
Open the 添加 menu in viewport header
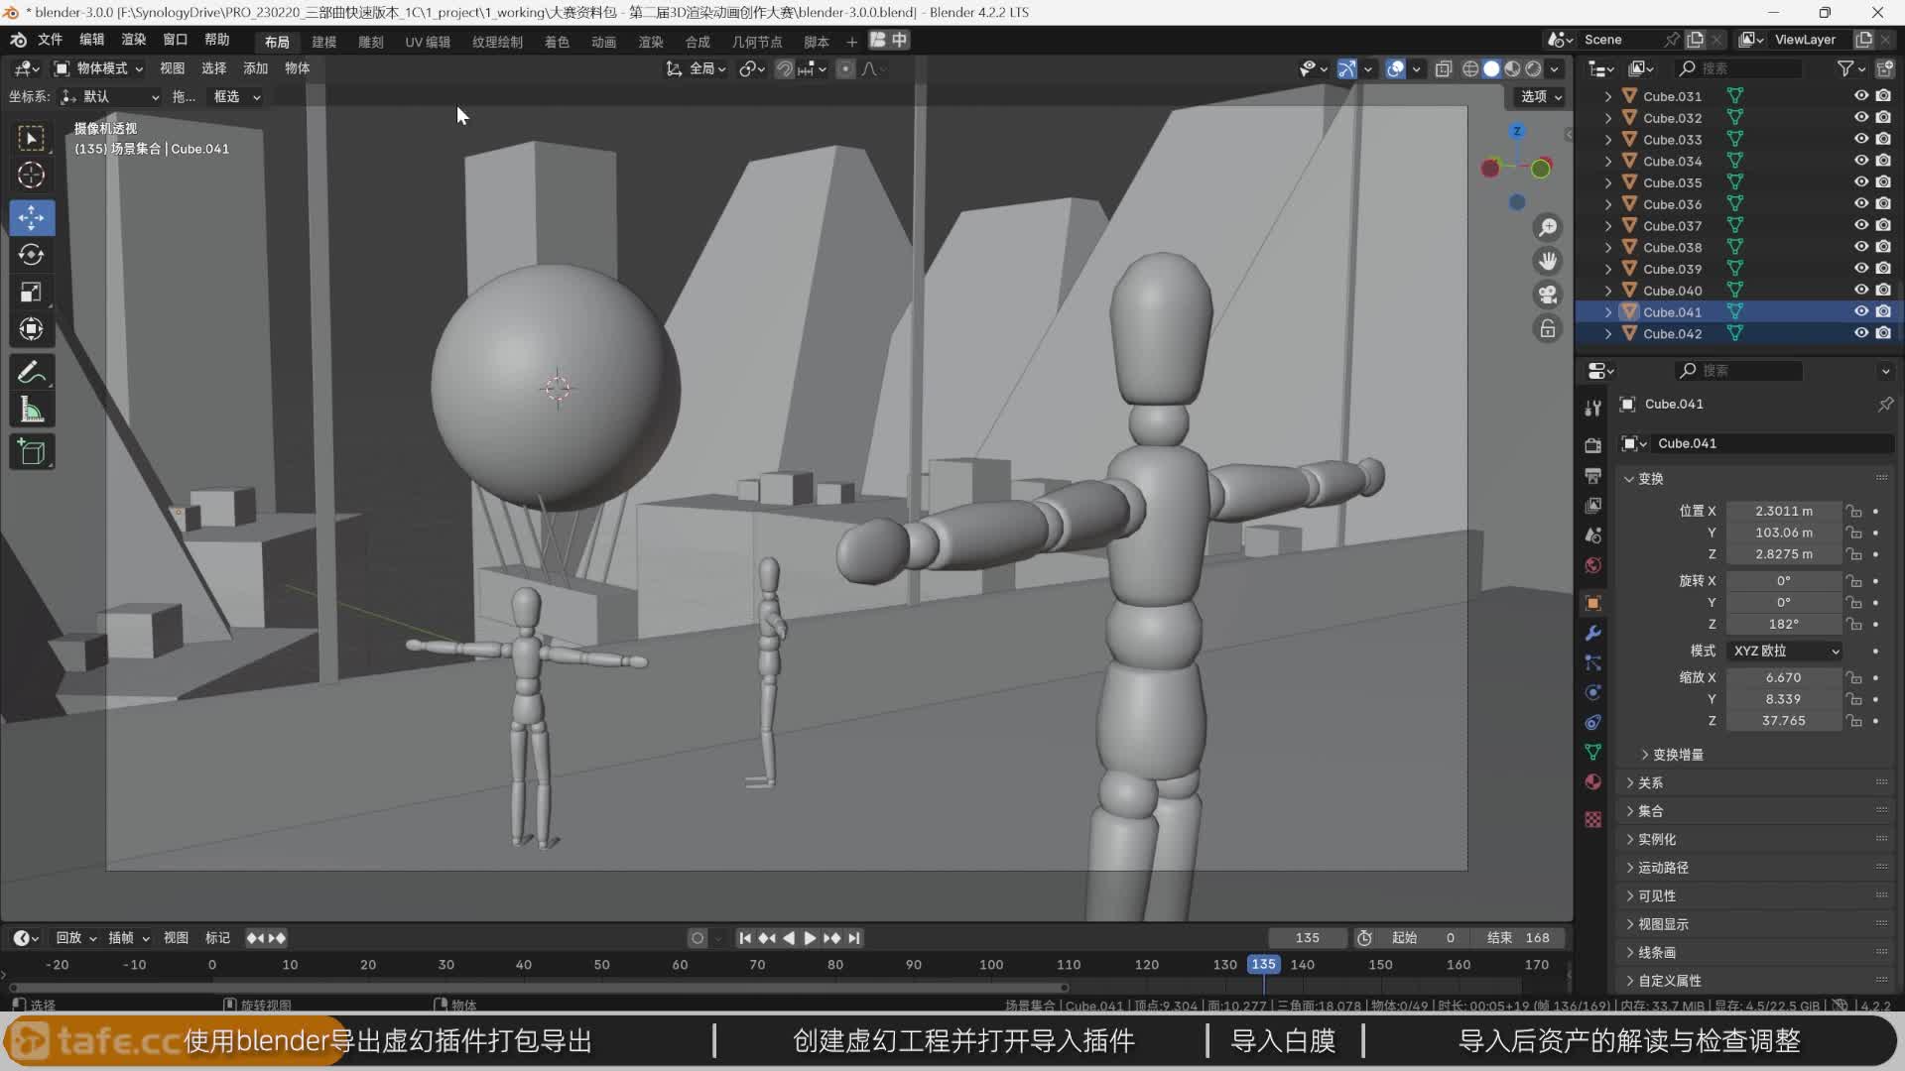click(255, 68)
